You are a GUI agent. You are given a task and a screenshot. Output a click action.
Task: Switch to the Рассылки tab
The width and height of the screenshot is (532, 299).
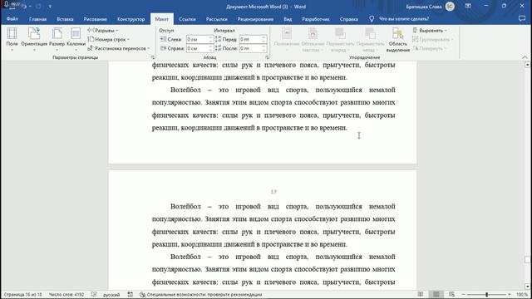point(216,19)
